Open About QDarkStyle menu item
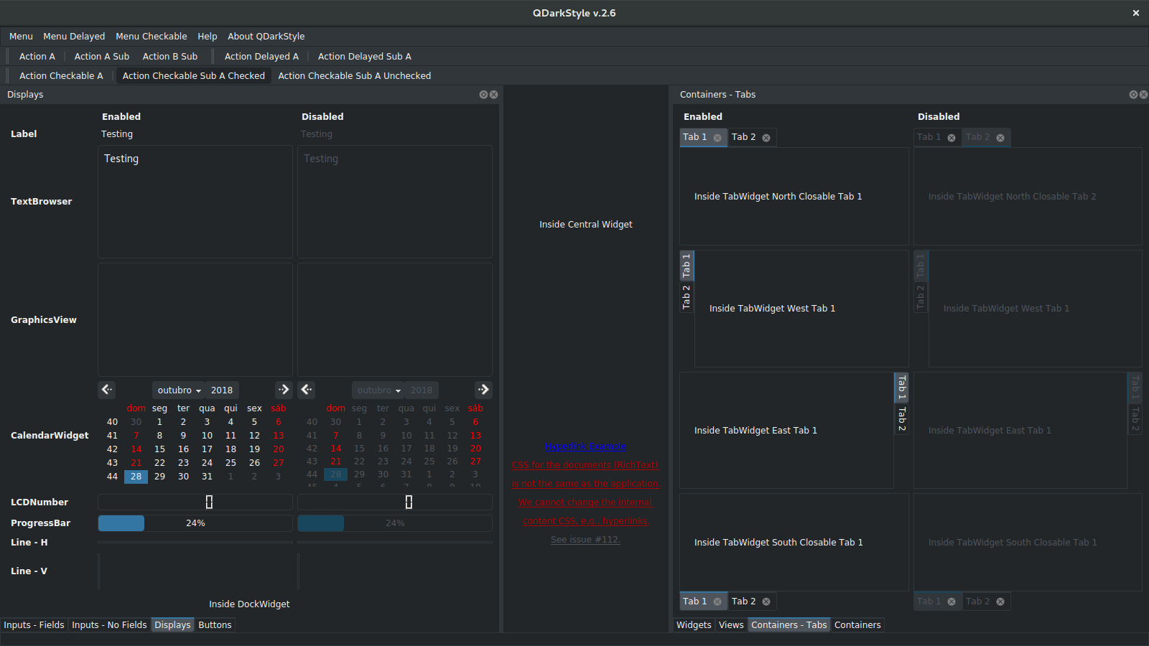The width and height of the screenshot is (1149, 646). click(x=266, y=37)
